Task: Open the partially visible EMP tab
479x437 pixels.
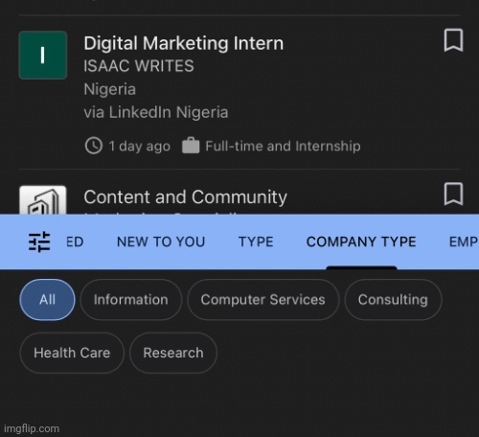Action: (464, 241)
